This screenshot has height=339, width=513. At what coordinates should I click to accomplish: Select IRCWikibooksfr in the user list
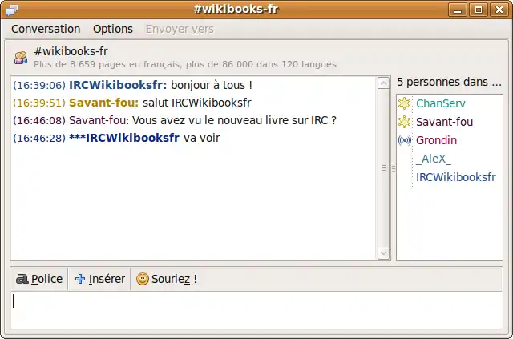tap(455, 177)
